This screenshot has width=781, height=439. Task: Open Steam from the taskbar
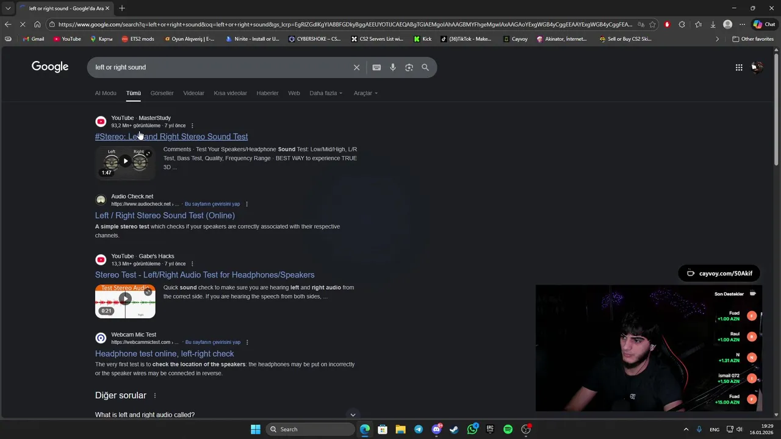point(454,429)
